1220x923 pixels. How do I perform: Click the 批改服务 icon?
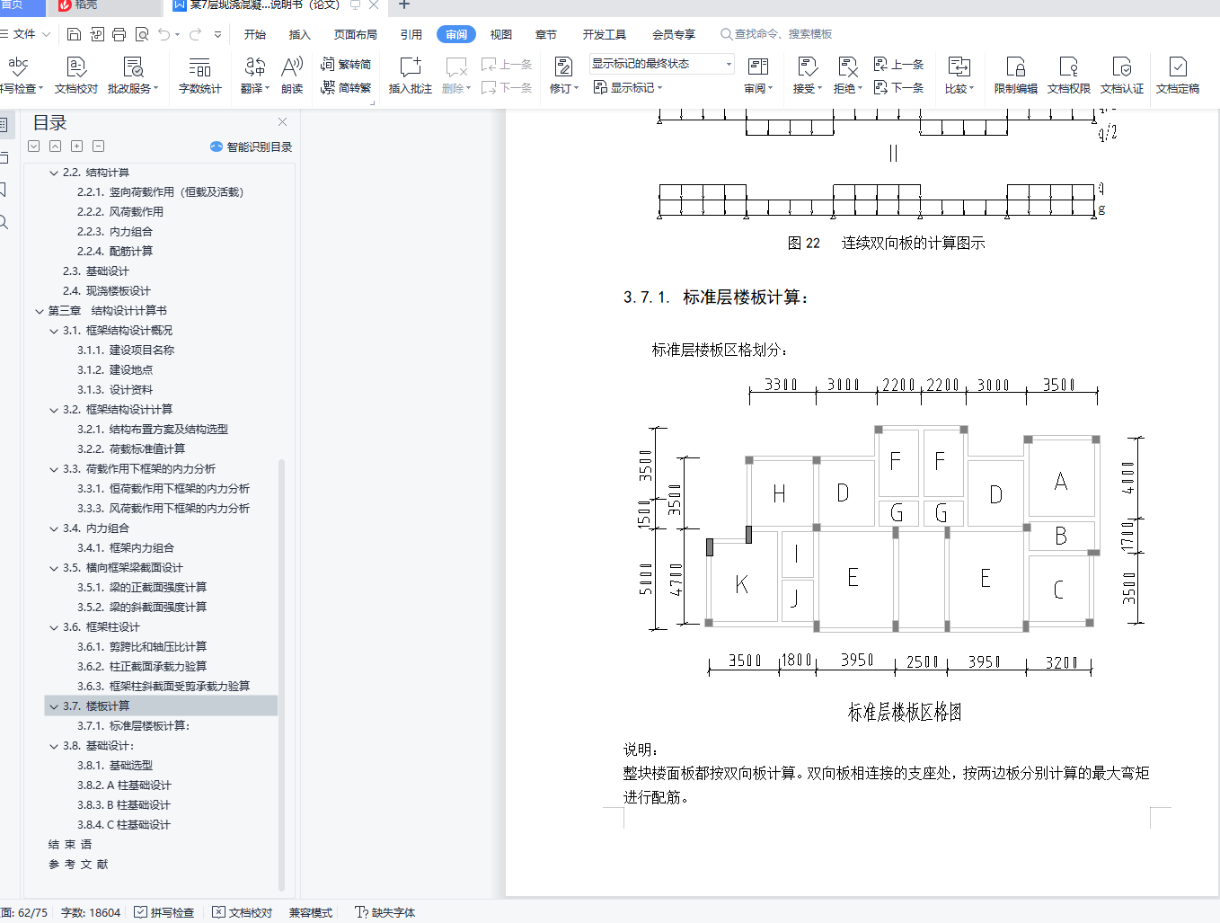pos(133,75)
